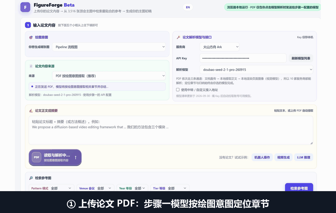Click the FigureForge Beta title
This screenshot has height=213, width=336.
[x=54, y=5]
